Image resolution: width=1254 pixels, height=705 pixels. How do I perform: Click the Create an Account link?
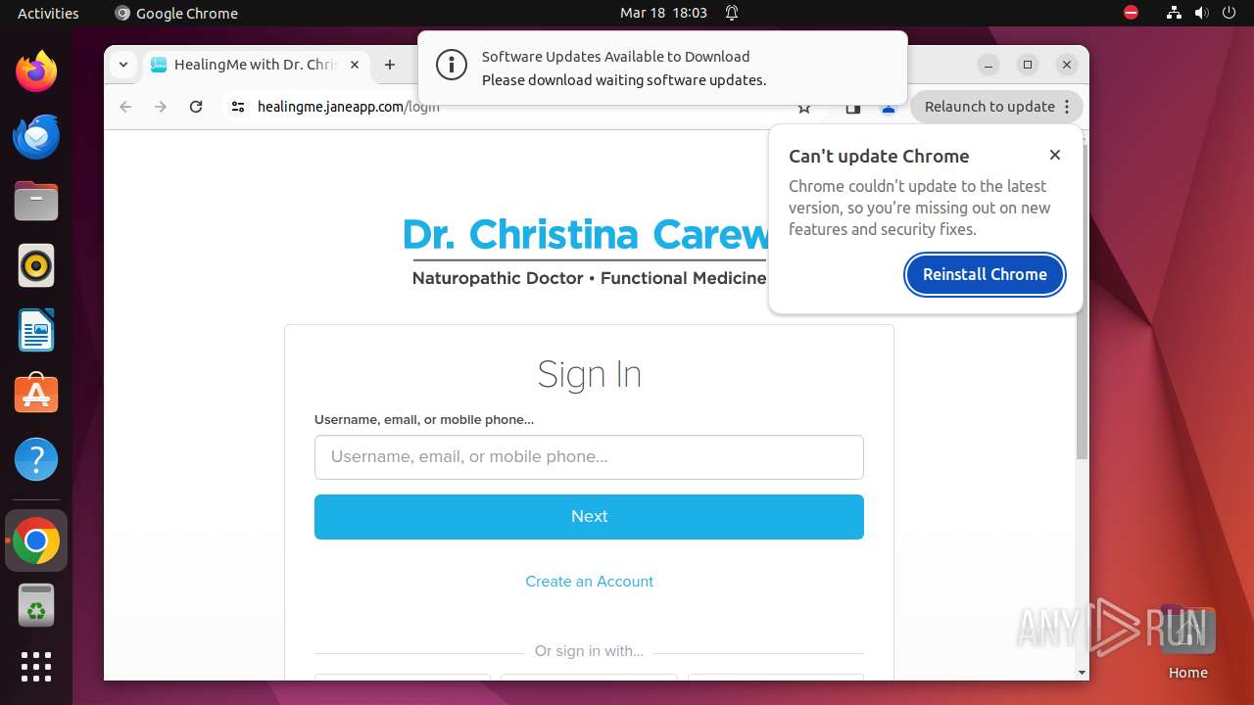[x=589, y=581]
